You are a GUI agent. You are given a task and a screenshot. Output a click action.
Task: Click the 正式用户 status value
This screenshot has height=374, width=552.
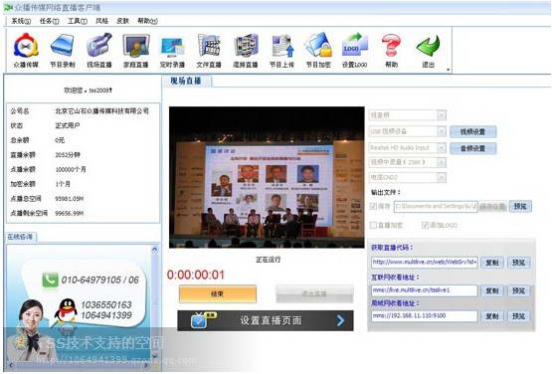68,125
